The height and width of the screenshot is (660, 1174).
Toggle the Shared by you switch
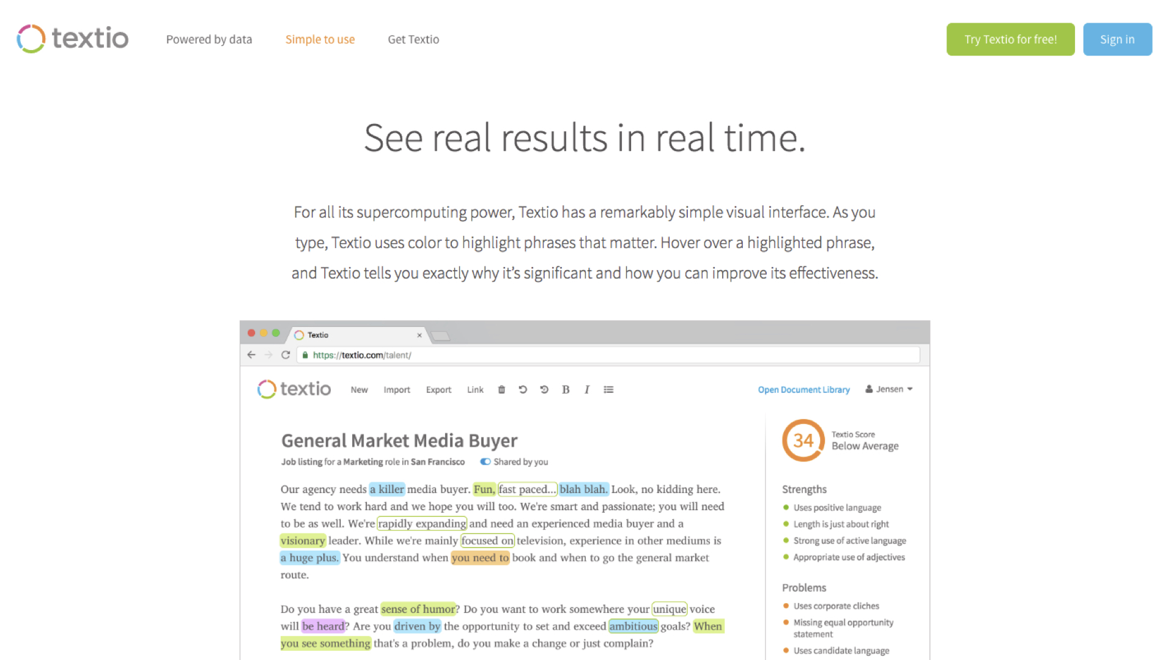(x=485, y=461)
